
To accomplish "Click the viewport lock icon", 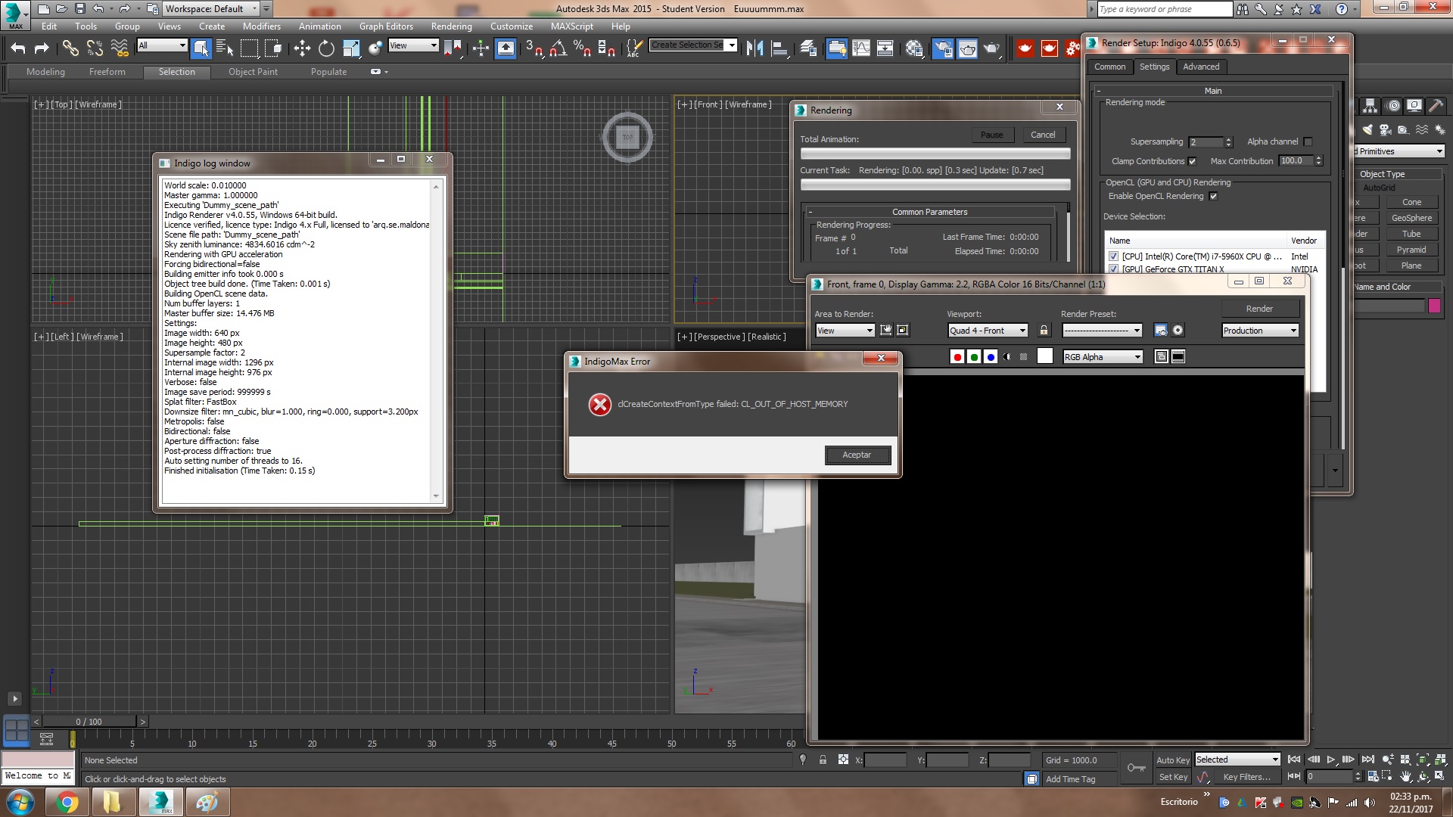I will [x=1044, y=331].
